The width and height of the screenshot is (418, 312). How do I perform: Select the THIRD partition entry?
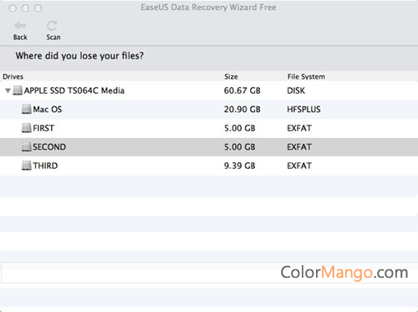209,166
